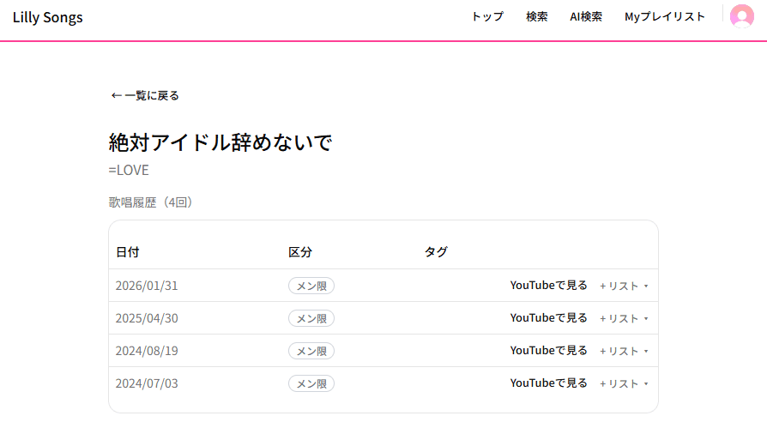
Task: Click the タグ column header
Action: (436, 252)
